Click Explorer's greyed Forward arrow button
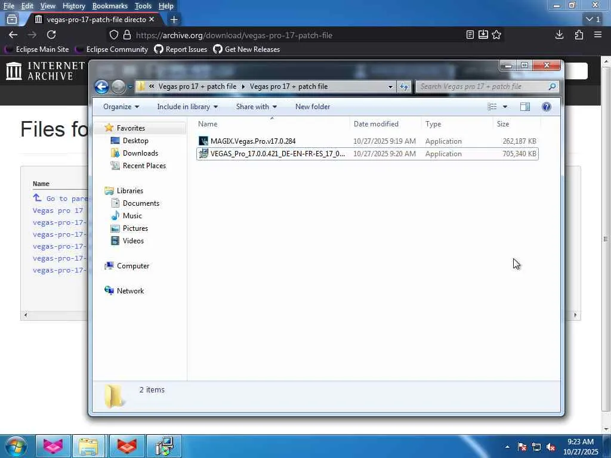The height and width of the screenshot is (458, 611). (x=119, y=86)
